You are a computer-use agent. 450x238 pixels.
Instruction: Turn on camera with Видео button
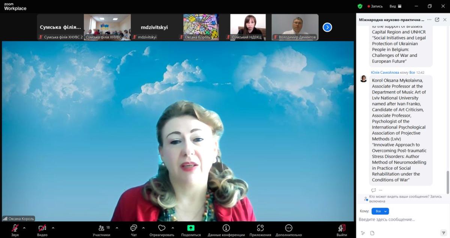(x=42, y=230)
